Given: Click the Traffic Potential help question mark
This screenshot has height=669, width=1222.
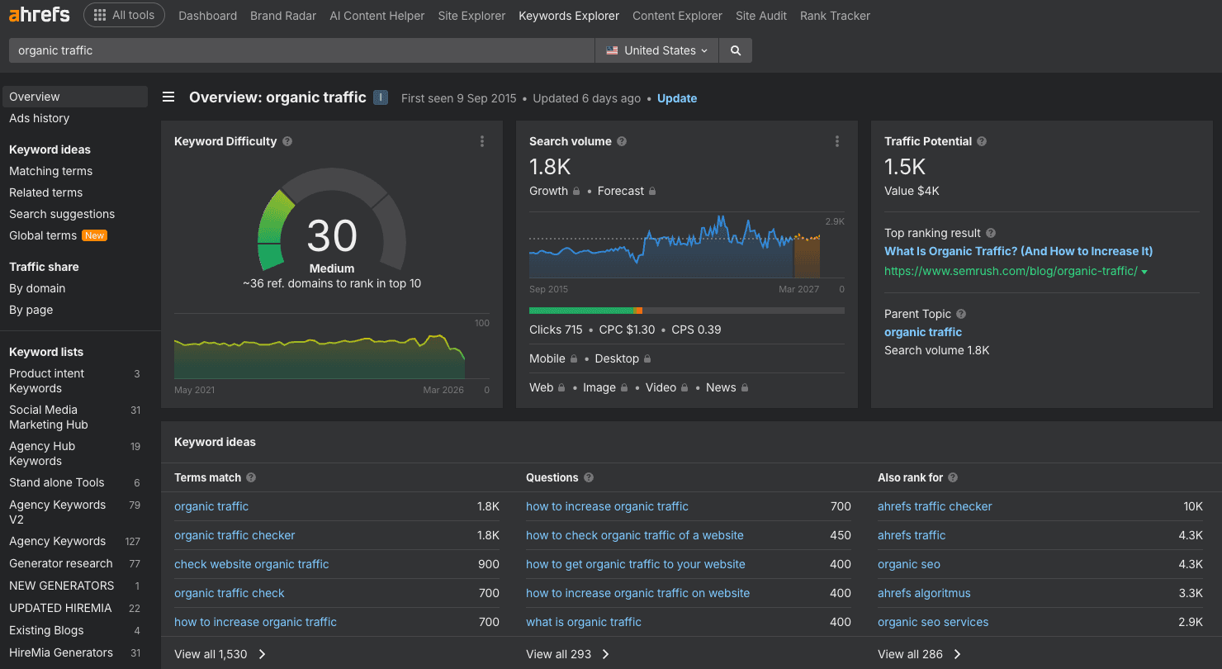Looking at the screenshot, I should (x=981, y=141).
